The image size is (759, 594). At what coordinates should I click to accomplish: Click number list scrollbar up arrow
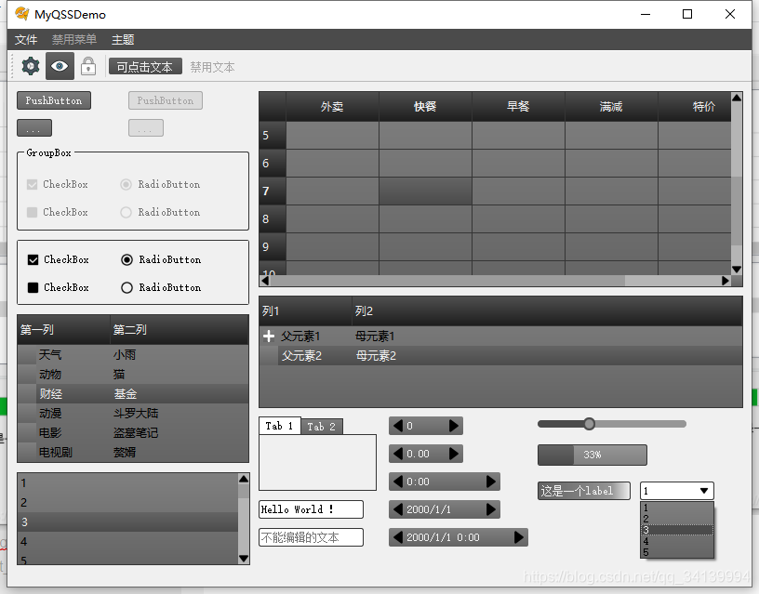[x=244, y=479]
